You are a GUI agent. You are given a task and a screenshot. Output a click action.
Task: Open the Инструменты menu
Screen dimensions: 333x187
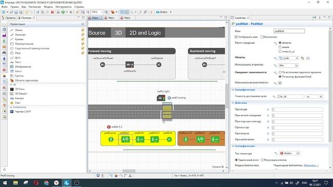pyautogui.click(x=63, y=7)
